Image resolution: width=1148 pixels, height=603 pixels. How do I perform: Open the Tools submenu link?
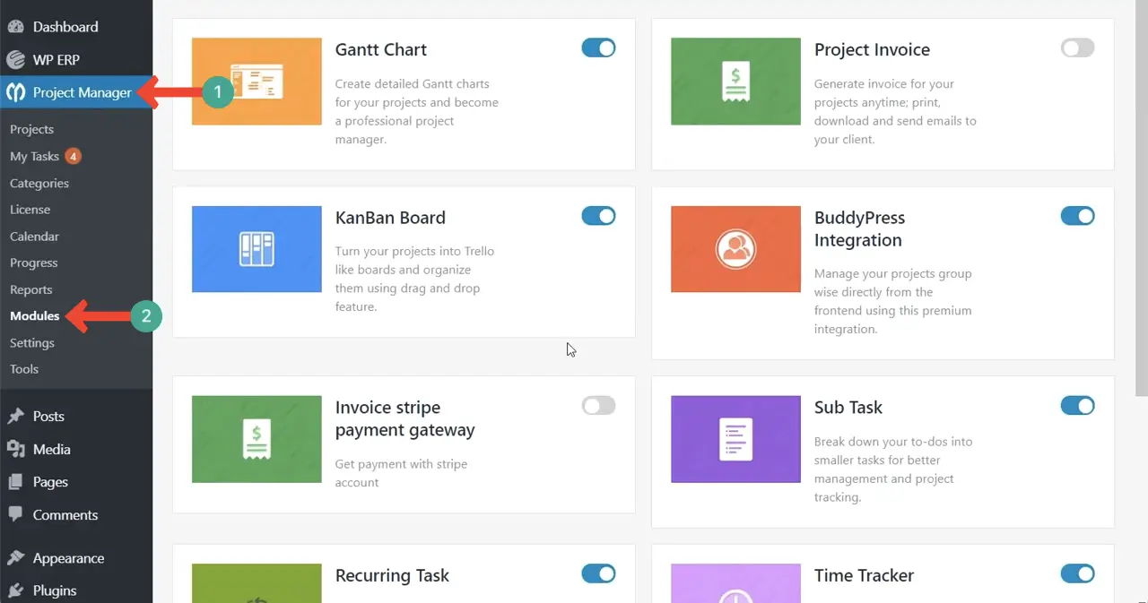pyautogui.click(x=24, y=368)
